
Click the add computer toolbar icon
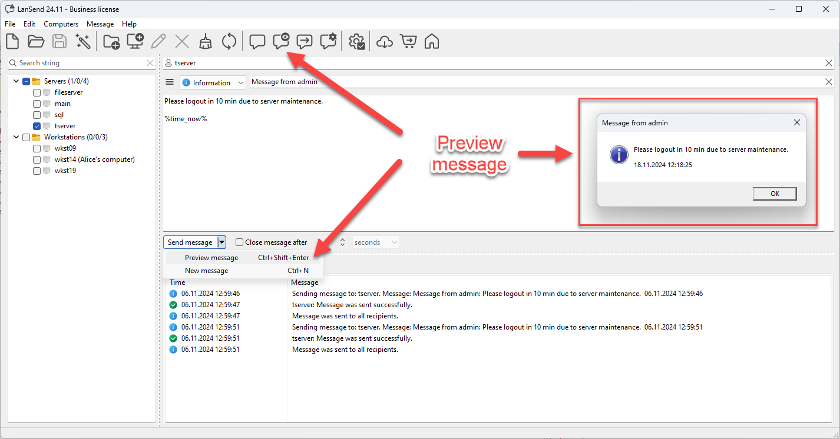tap(135, 42)
